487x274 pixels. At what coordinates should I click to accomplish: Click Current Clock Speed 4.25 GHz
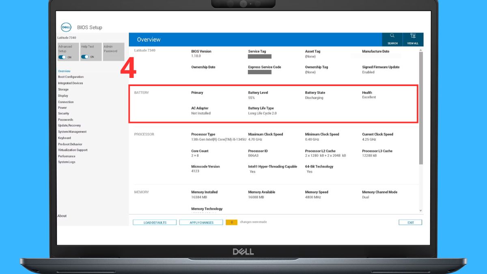(x=369, y=139)
